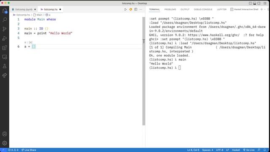Select the Haskell Interactive Shell terminal

tap(244, 9)
